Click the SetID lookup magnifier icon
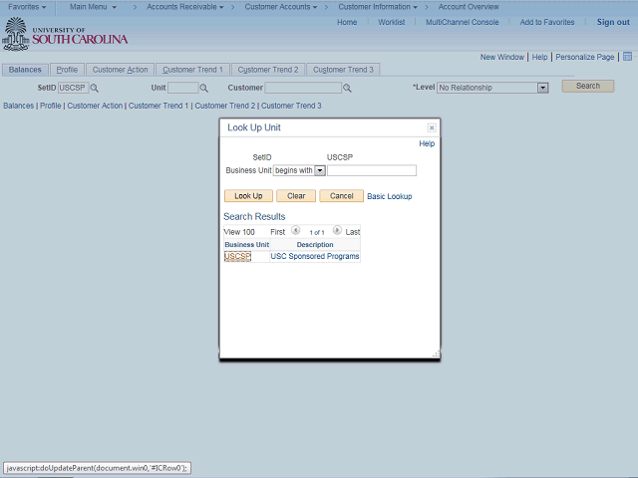Viewport: 638px width, 478px height. pyautogui.click(x=94, y=88)
